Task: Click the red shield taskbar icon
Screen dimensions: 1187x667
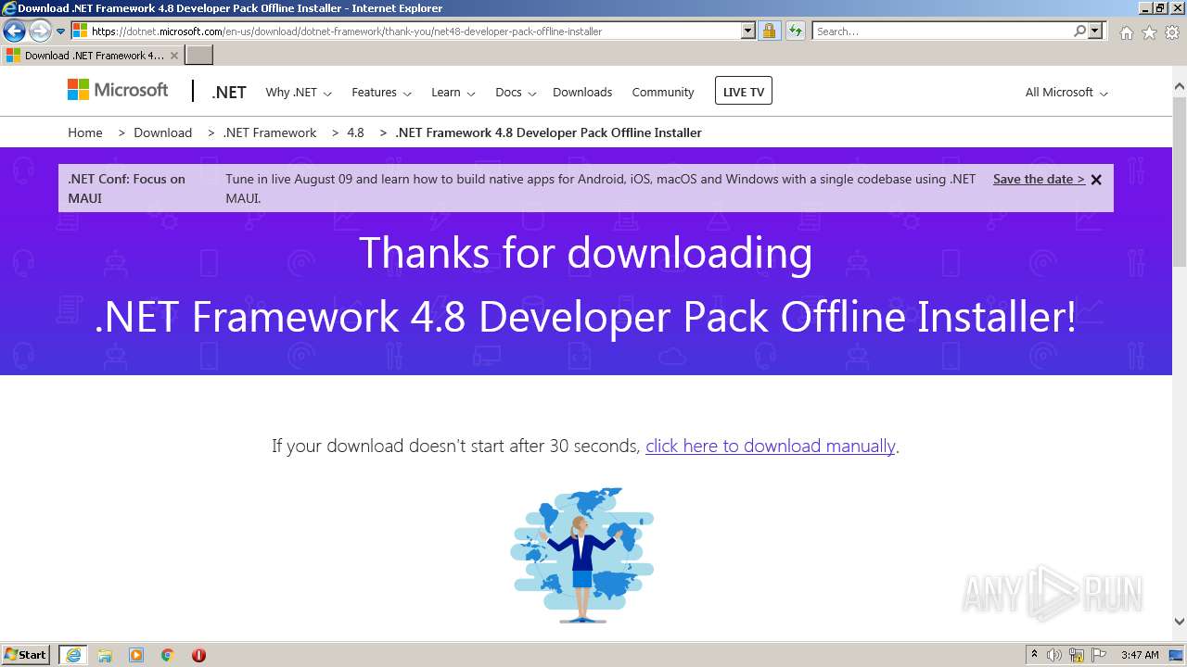Action: point(198,655)
